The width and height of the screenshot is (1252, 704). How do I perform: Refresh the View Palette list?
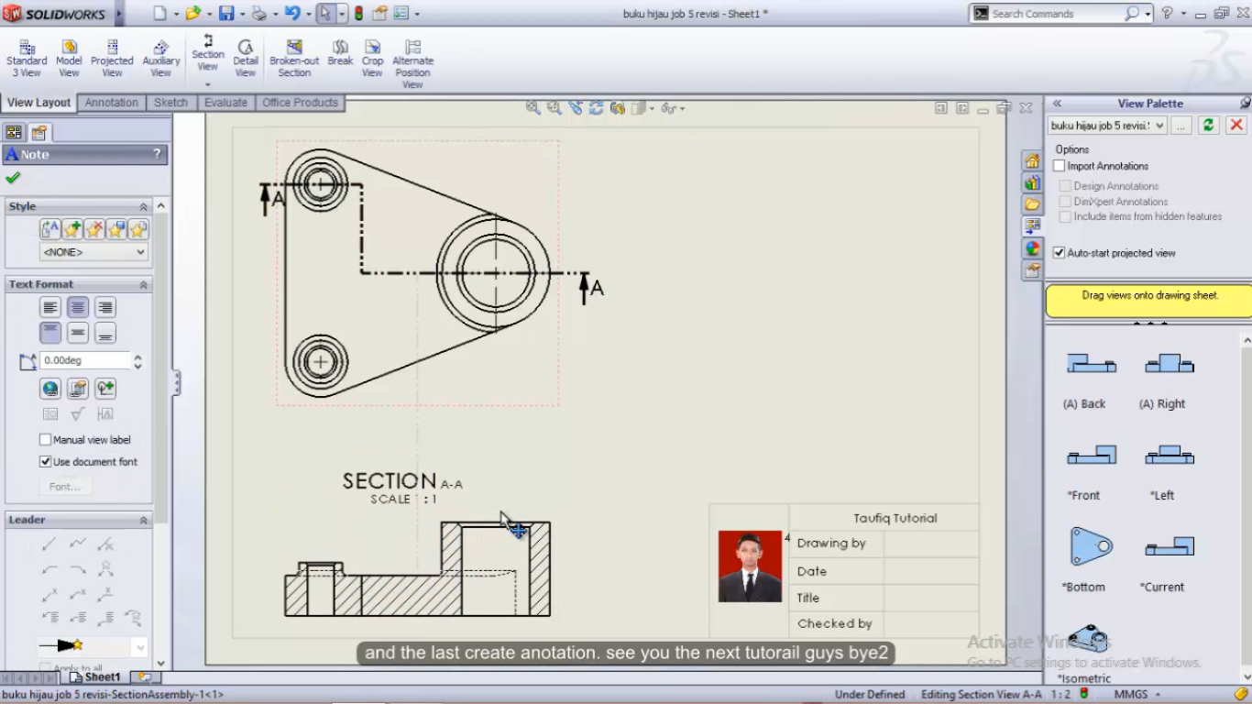pos(1208,126)
